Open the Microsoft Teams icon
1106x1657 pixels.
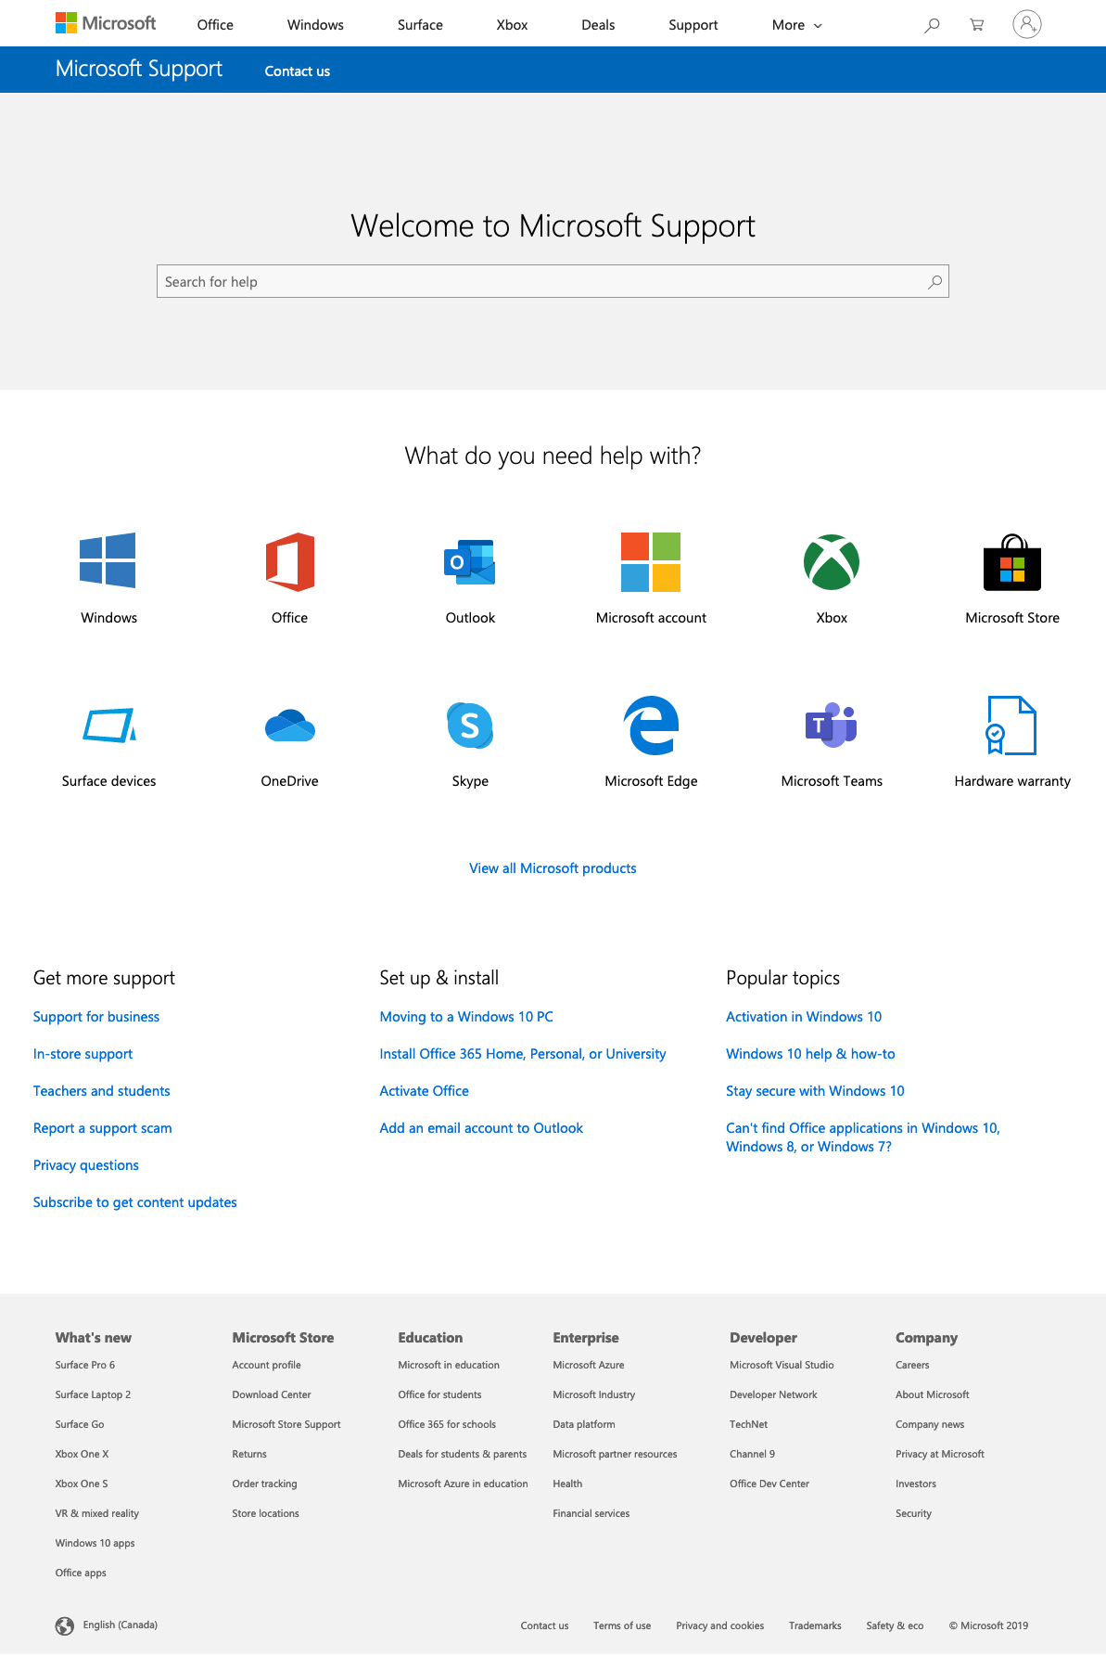[832, 725]
